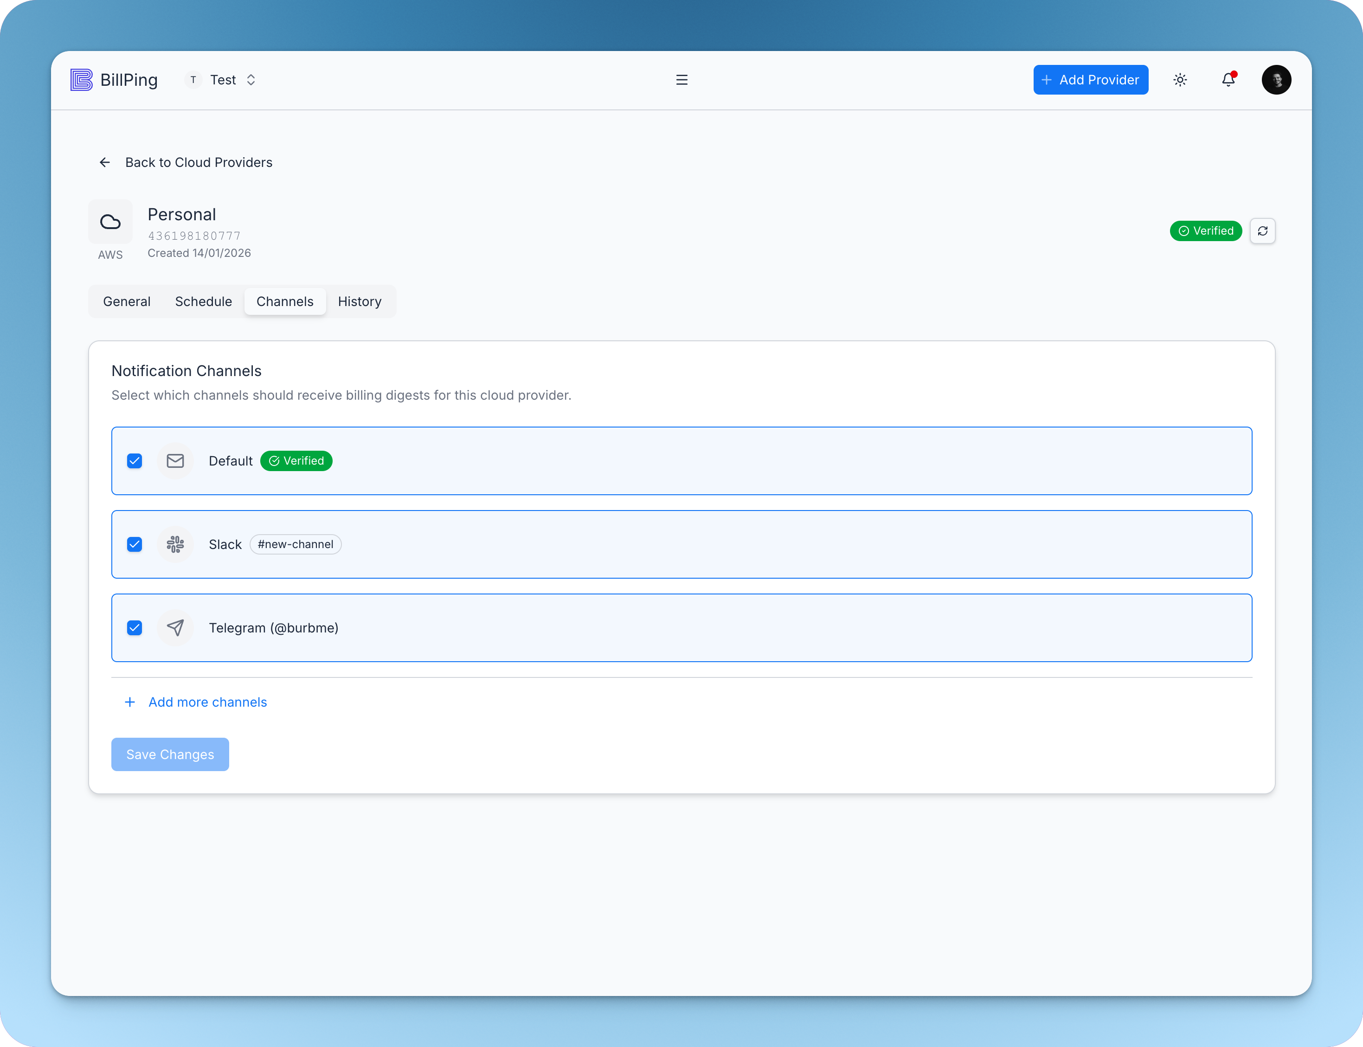Disable the Telegram channel checkbox
The width and height of the screenshot is (1363, 1047).
click(x=135, y=627)
